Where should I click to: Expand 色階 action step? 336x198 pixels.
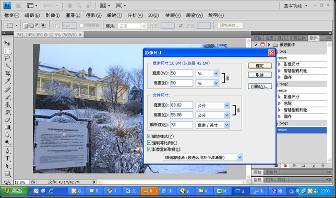[x=279, y=103]
